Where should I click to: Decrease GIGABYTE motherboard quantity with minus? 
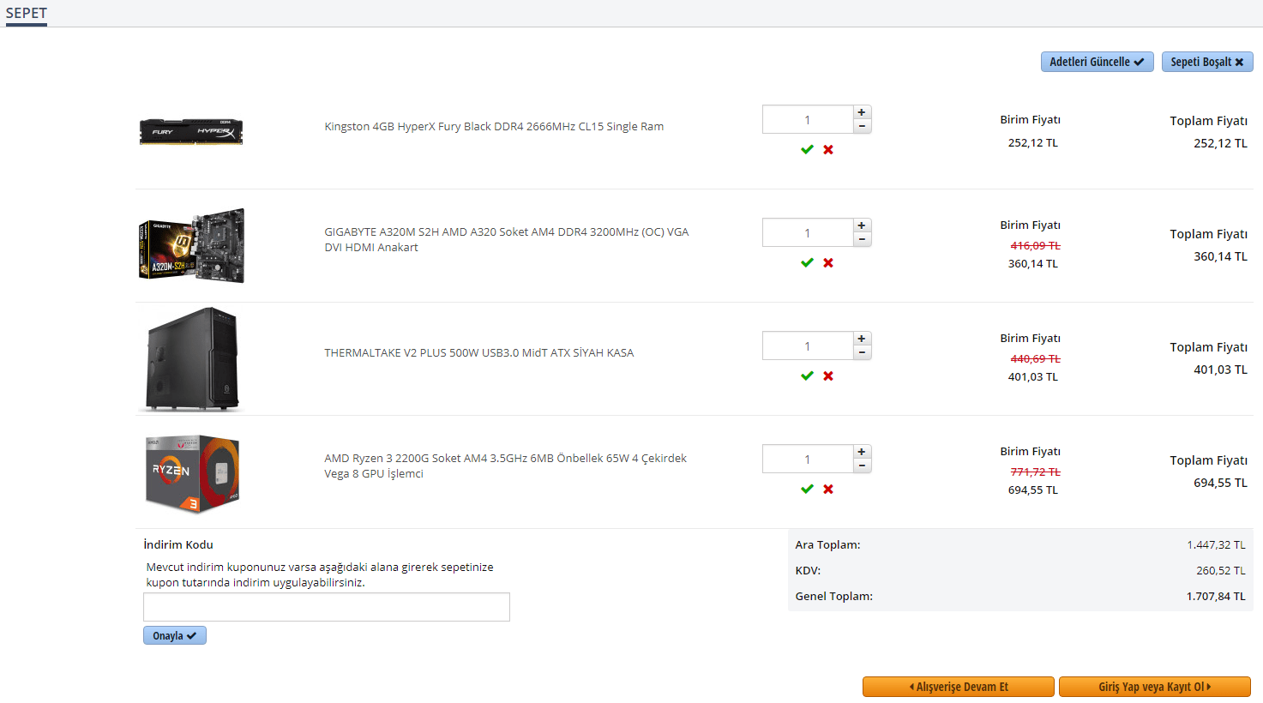pyautogui.click(x=862, y=239)
